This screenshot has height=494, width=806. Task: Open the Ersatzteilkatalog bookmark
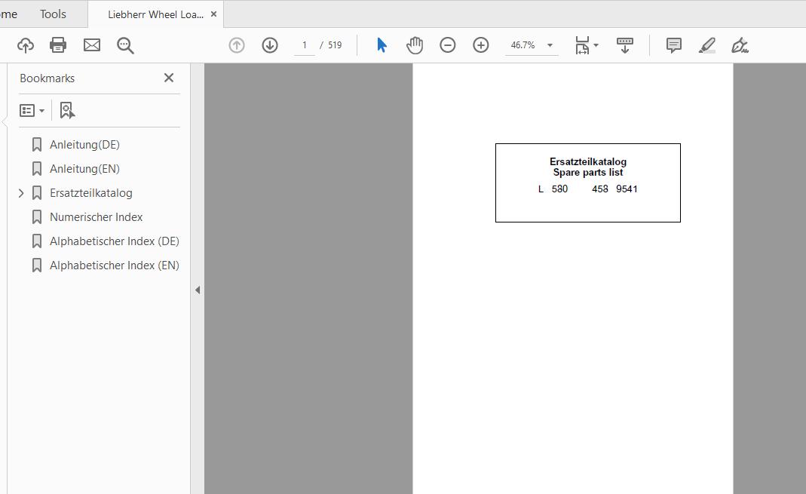[x=91, y=193]
